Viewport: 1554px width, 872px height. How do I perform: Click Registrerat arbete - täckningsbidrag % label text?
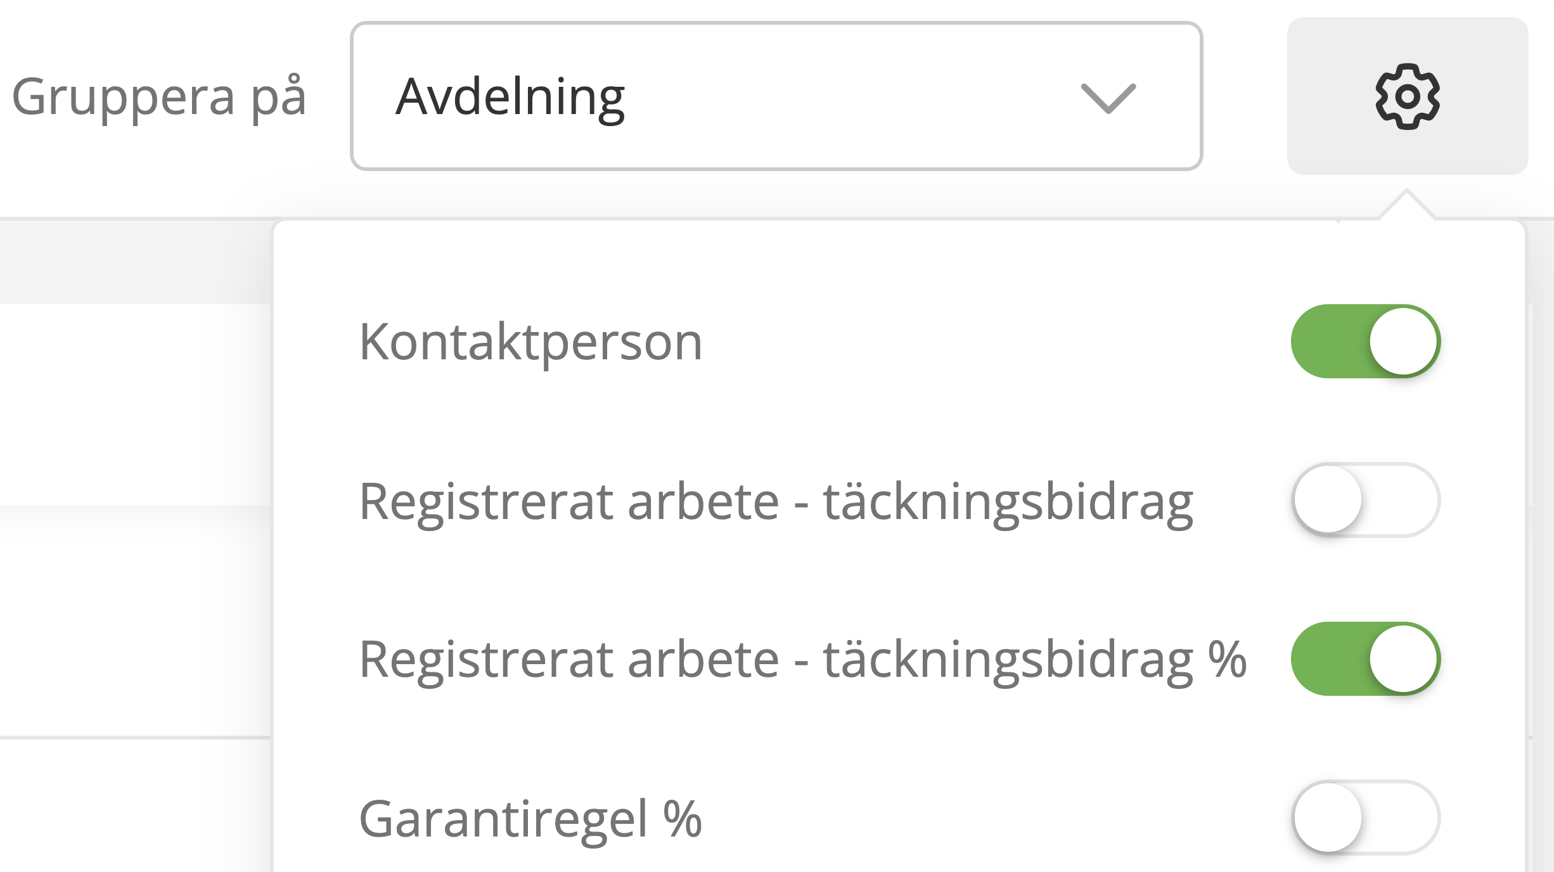point(803,660)
